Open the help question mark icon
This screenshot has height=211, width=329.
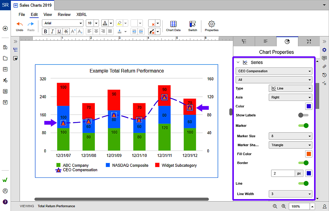[5, 202]
